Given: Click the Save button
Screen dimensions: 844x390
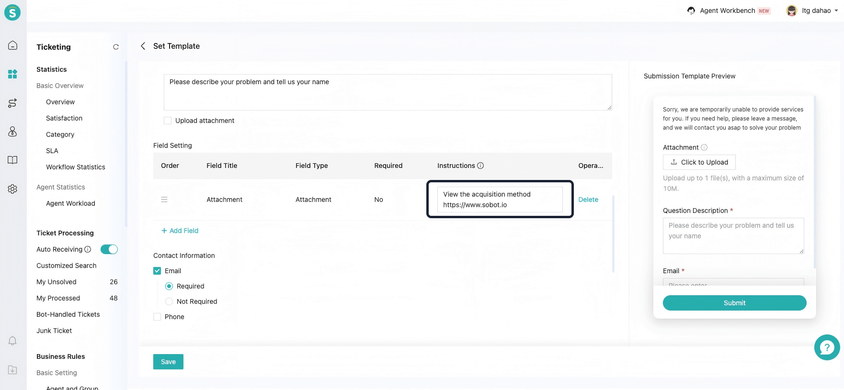Looking at the screenshot, I should [168, 362].
